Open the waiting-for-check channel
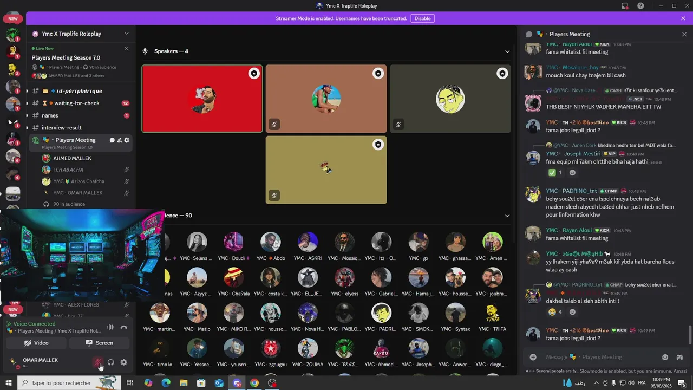Viewport: 693px width, 390px height. (80, 103)
